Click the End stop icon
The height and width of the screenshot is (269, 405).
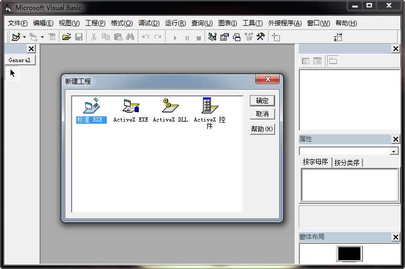pos(199,38)
